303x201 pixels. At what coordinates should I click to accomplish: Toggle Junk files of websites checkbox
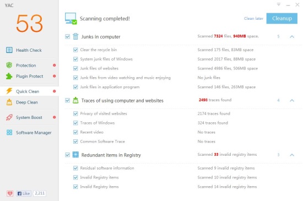(75, 68)
